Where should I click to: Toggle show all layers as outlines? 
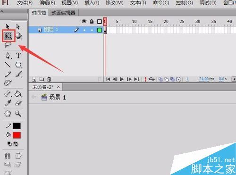(x=100, y=21)
